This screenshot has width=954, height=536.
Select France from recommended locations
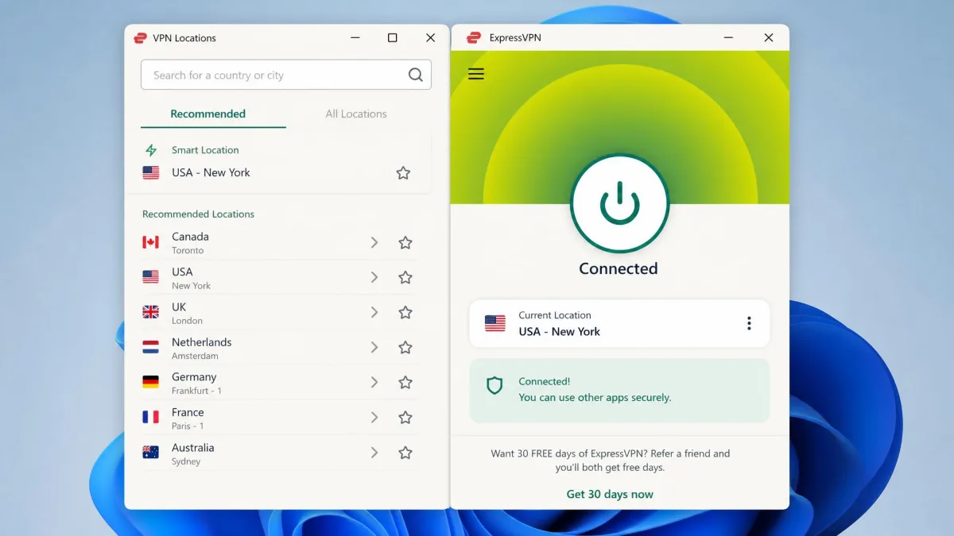coord(280,418)
